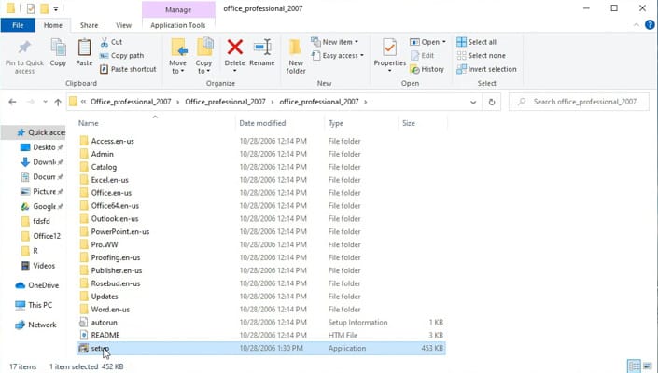658x373 pixels.
Task: Select OneDrive in navigation pane
Action: click(37, 285)
